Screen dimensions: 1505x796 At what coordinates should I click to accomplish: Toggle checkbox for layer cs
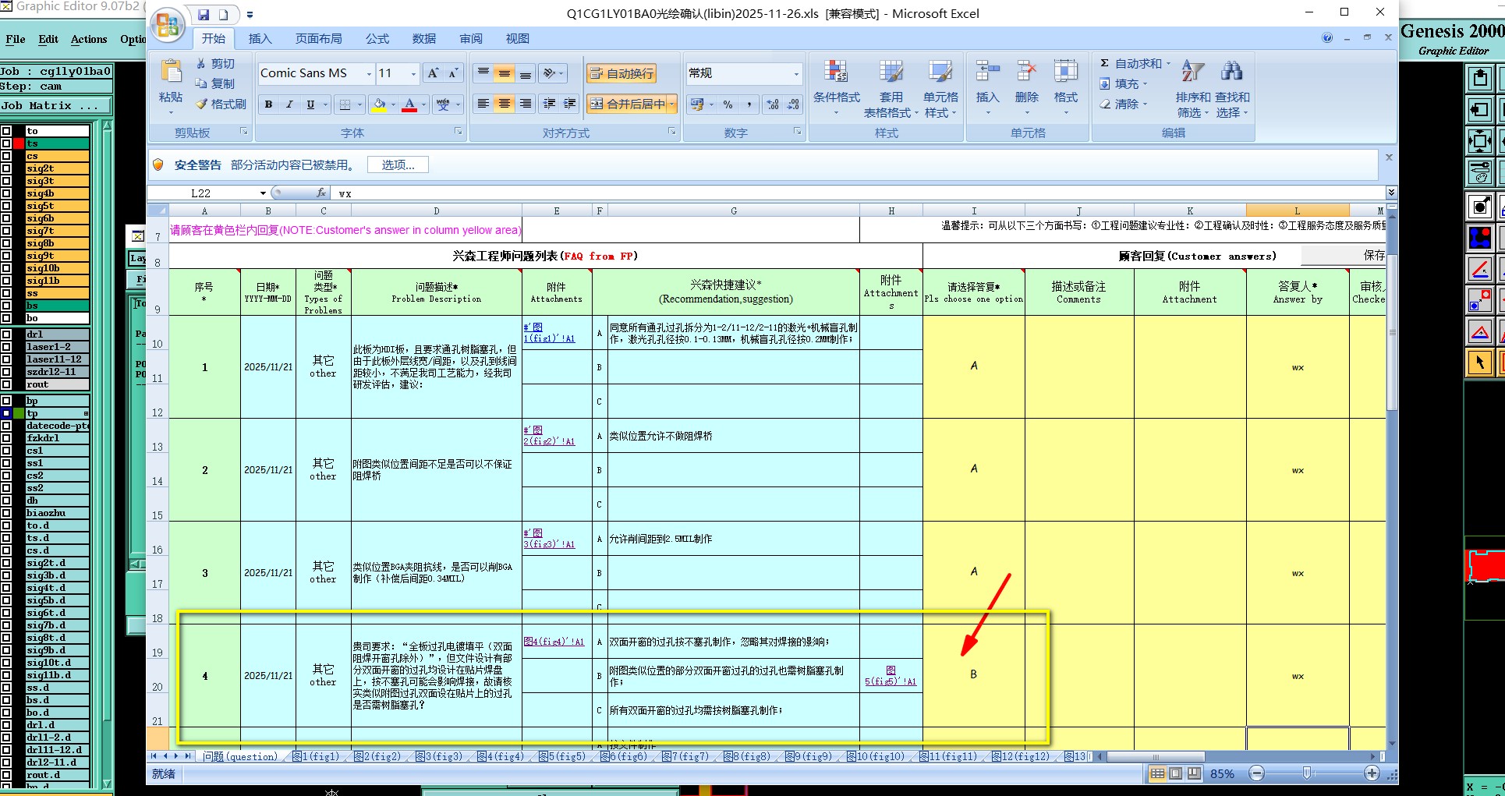[x=6, y=156]
